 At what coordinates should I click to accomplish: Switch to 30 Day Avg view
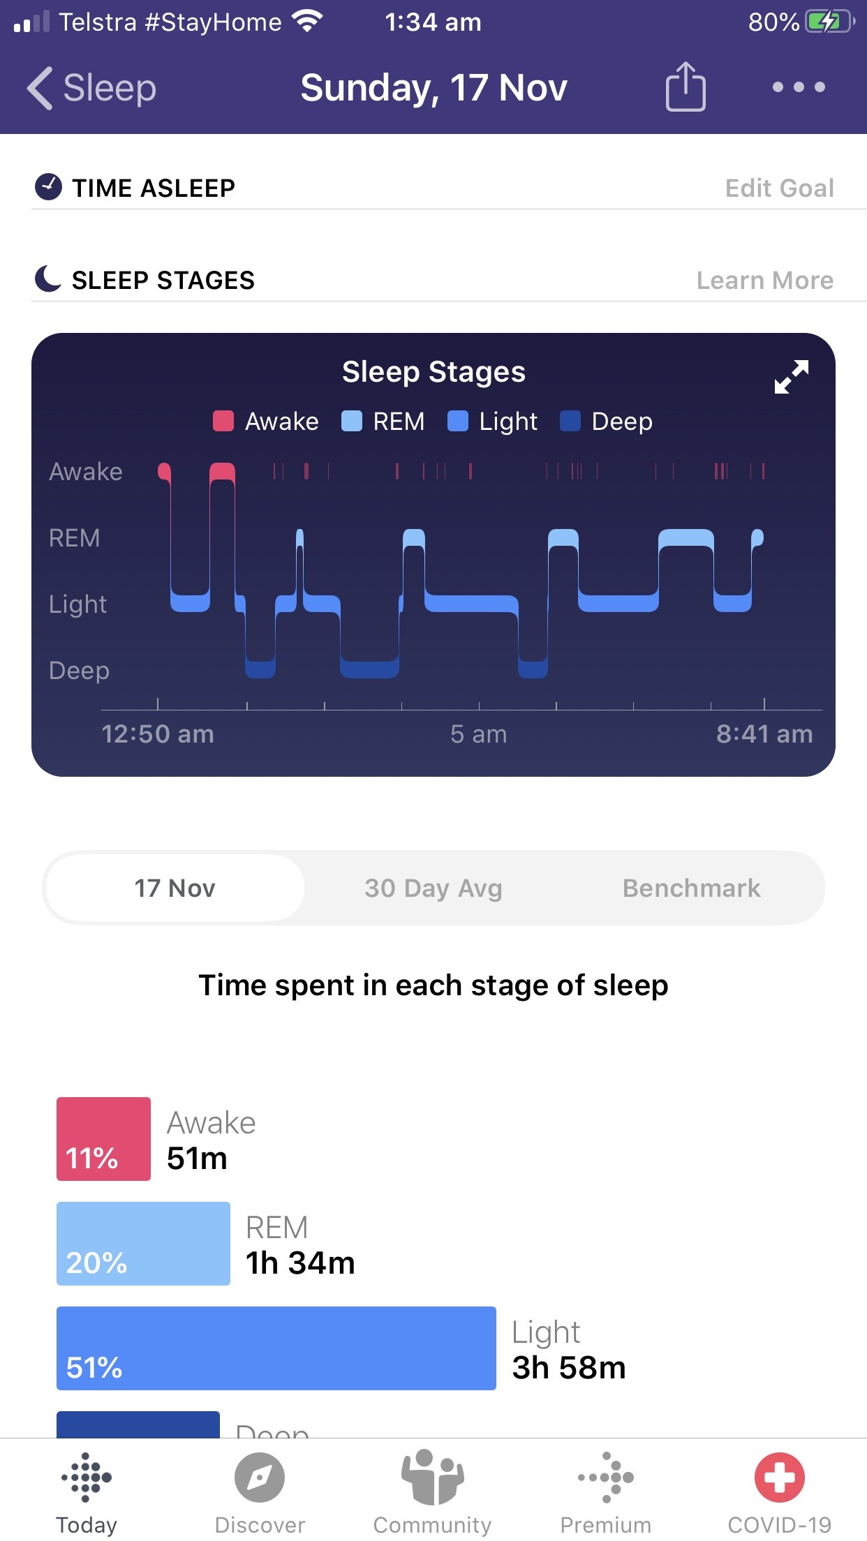click(x=433, y=888)
